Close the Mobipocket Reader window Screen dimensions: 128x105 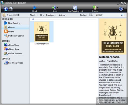[x=125, y=3]
